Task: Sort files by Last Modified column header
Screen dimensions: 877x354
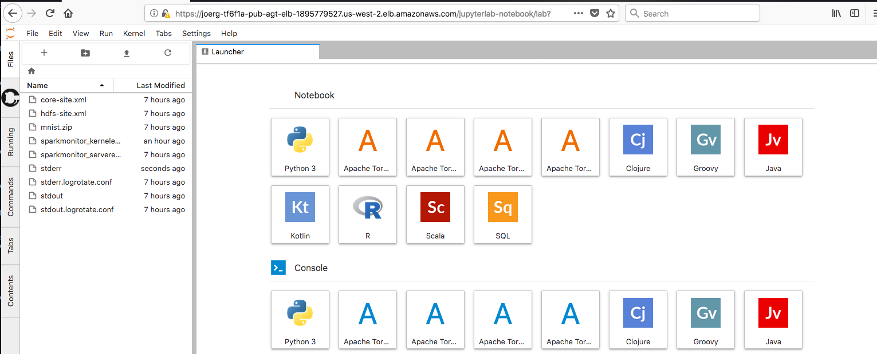Action: click(152, 85)
